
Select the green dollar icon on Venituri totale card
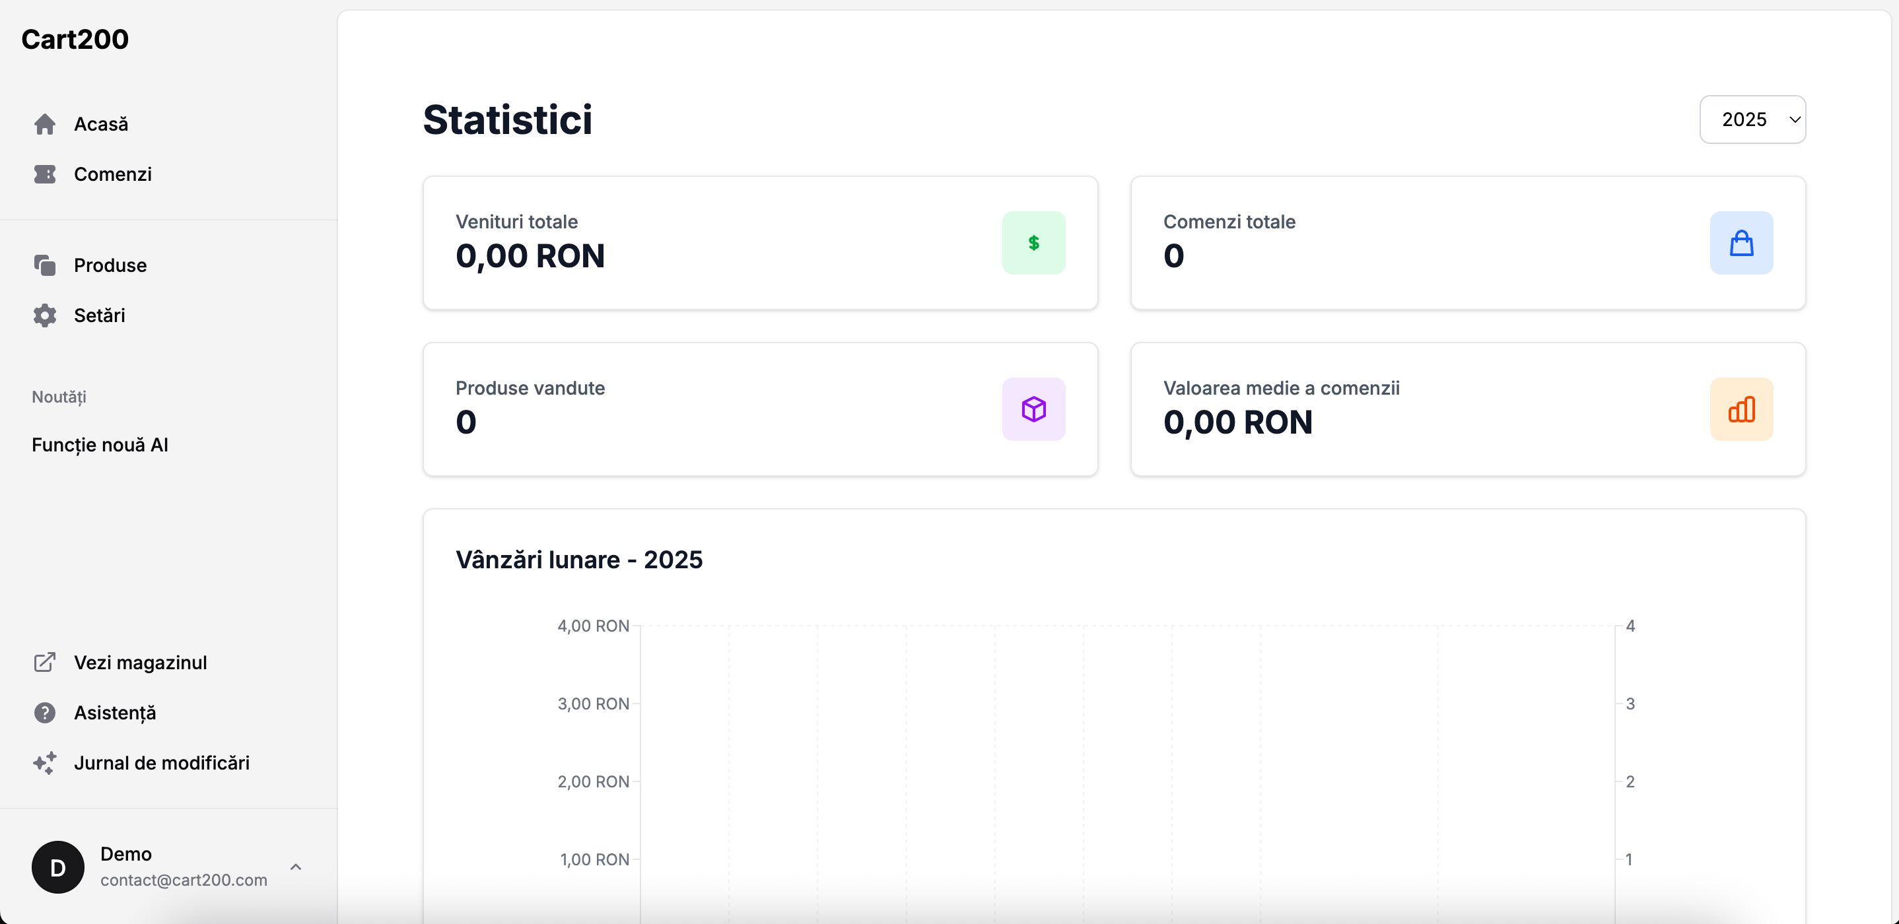point(1033,242)
